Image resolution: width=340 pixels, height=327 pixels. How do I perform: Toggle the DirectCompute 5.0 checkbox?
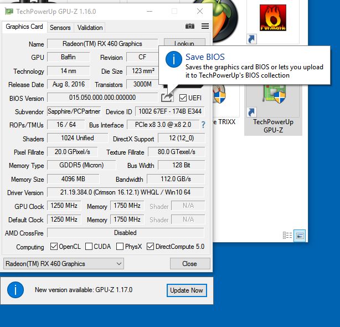150,247
